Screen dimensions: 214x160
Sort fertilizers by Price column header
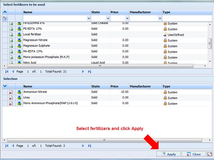click(120, 12)
